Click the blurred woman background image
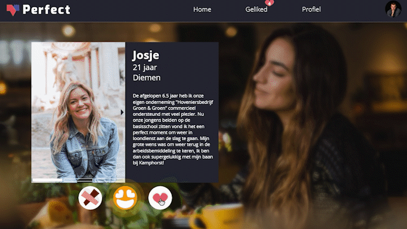The image size is (407, 229). 311,124
